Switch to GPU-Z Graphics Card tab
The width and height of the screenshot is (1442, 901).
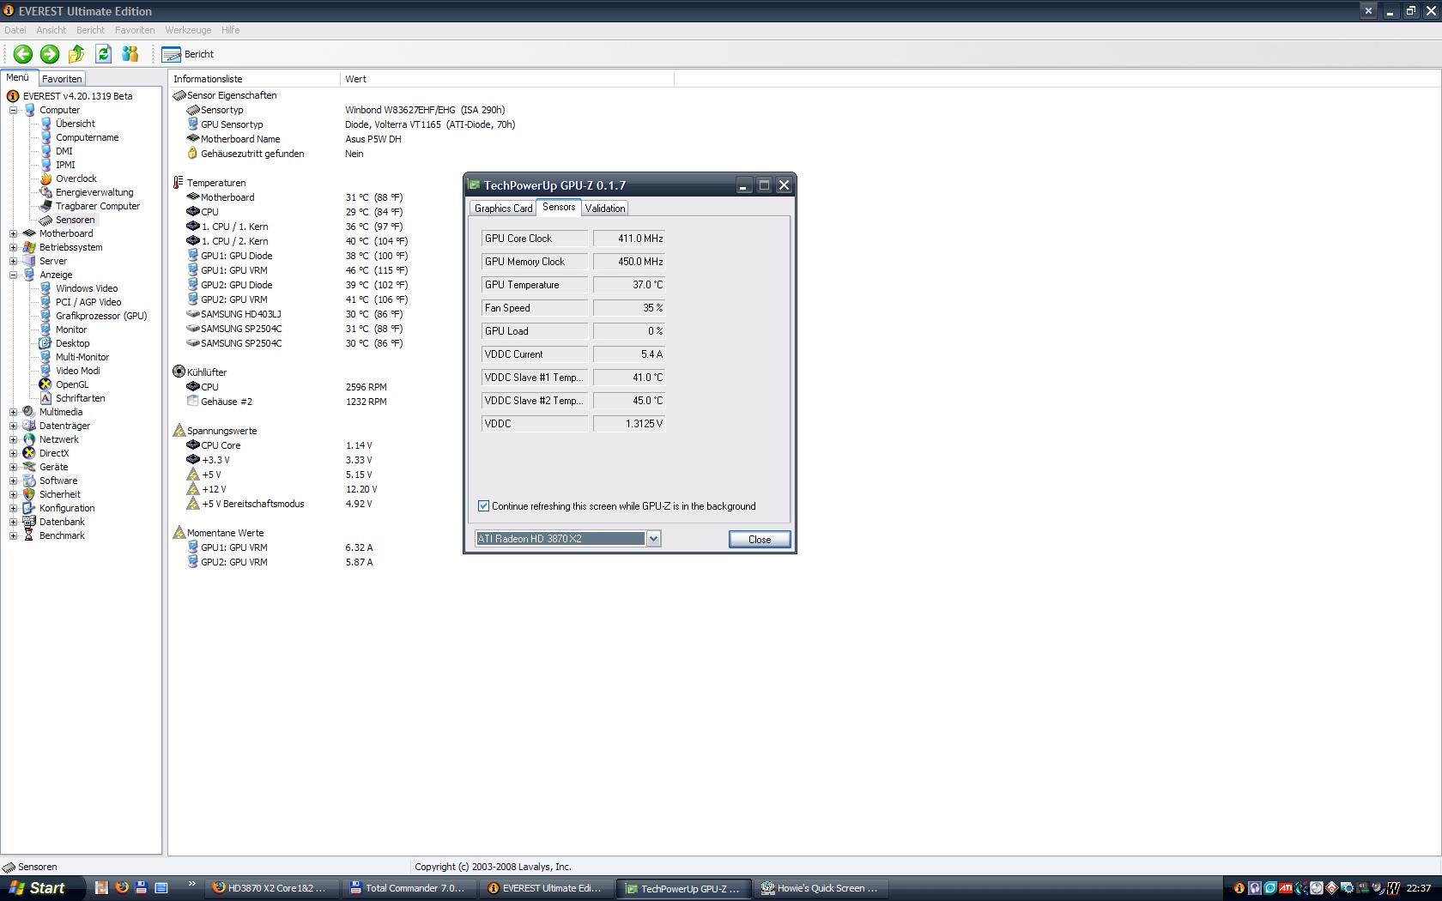coord(503,209)
